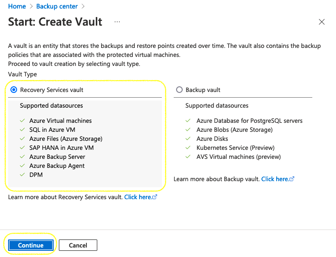Viewport: 336px width, 257px height.
Task: Click the 'Azure Backup Server' text
Action: click(57, 157)
